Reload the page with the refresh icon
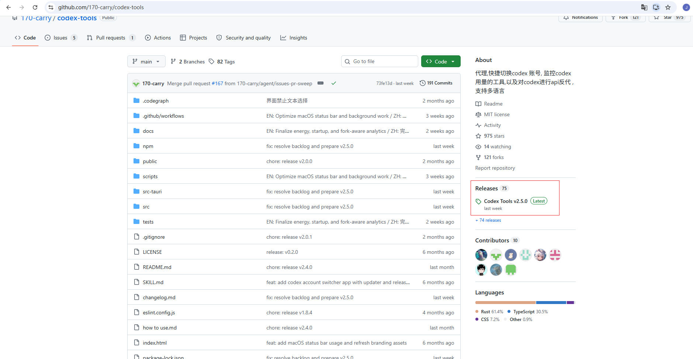This screenshot has width=693, height=359. click(35, 7)
